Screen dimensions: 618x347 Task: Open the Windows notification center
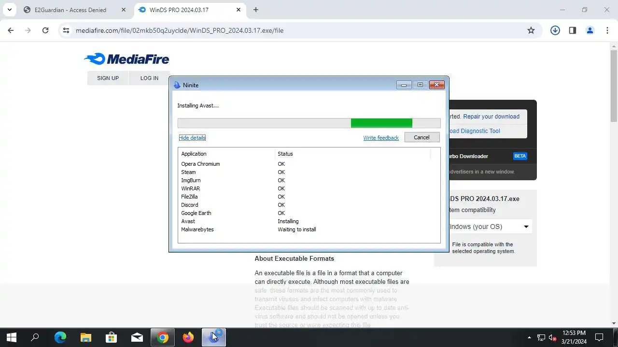click(599, 337)
